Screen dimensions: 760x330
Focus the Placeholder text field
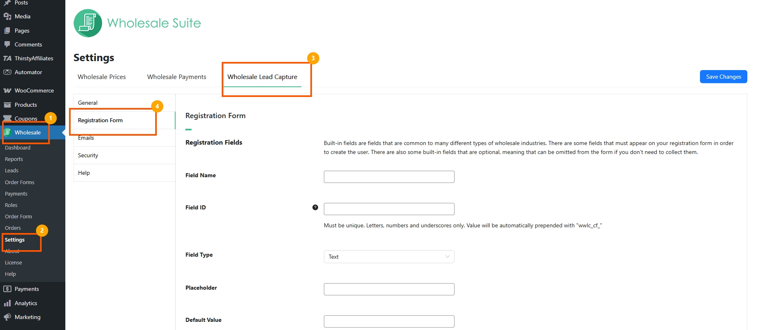pyautogui.click(x=389, y=289)
